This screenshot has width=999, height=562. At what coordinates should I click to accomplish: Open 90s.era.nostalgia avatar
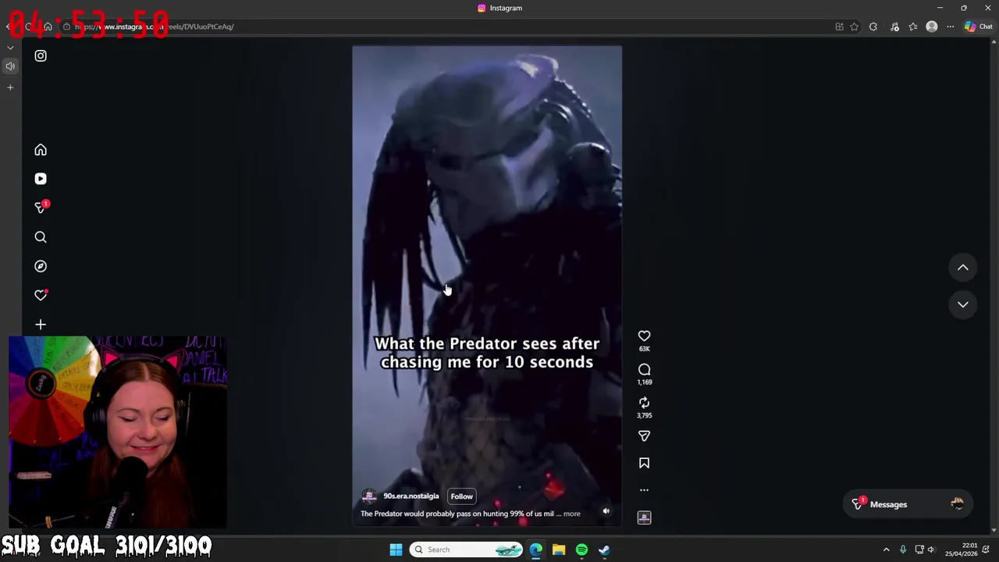[x=369, y=496]
